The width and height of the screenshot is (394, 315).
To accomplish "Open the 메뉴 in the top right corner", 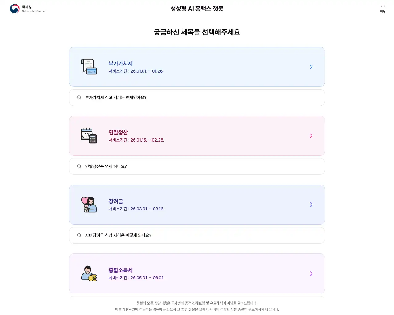I will coord(383,8).
